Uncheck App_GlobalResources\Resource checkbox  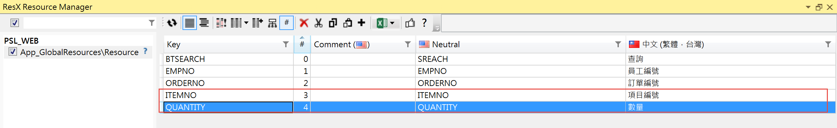[13, 52]
